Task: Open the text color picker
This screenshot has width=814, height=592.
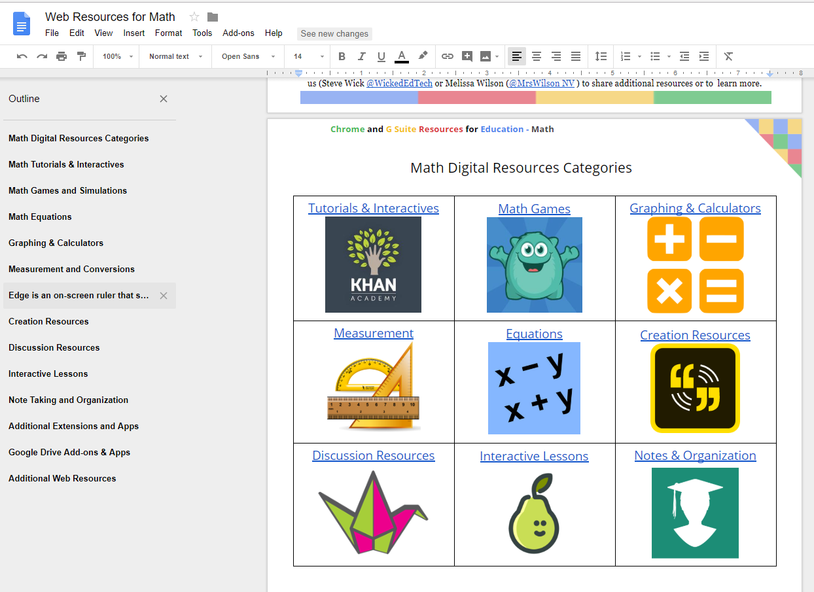Action: (401, 56)
